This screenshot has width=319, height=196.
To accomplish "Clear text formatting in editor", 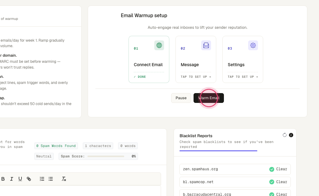I will pyautogui.click(x=64, y=179).
